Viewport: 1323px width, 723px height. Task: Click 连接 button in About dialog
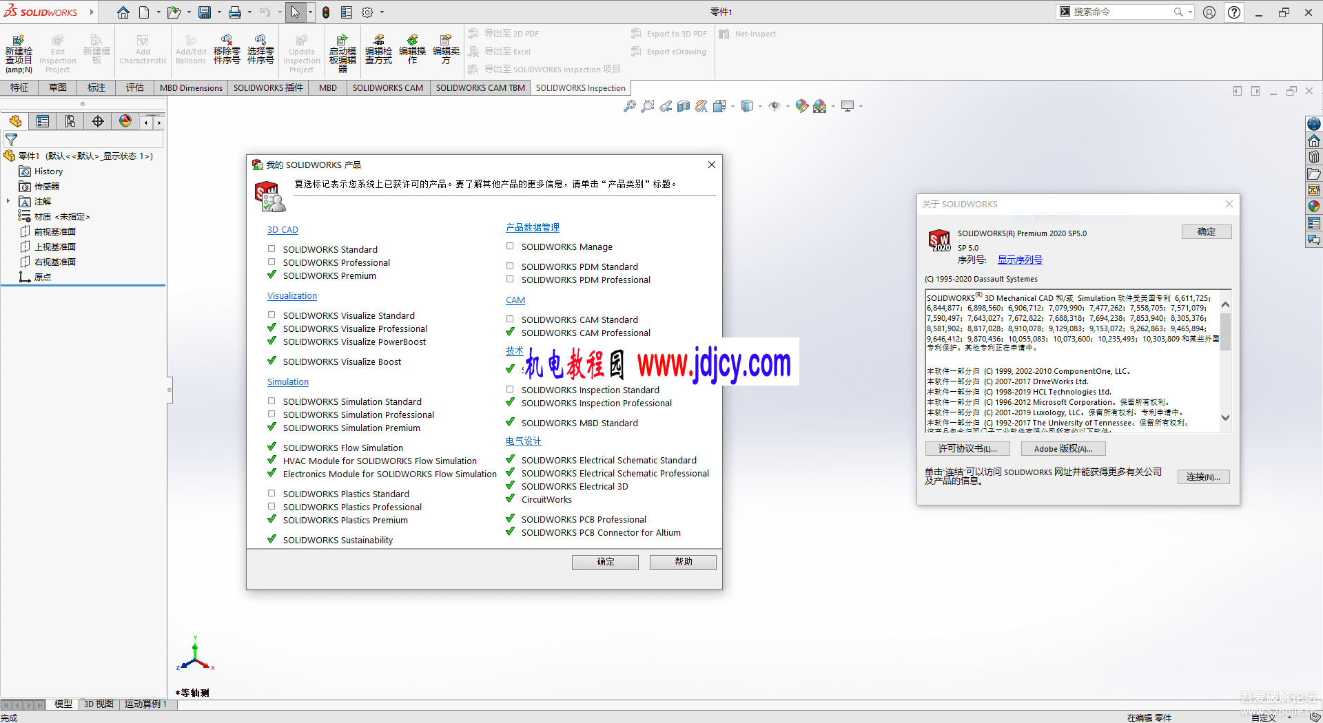point(1203,477)
